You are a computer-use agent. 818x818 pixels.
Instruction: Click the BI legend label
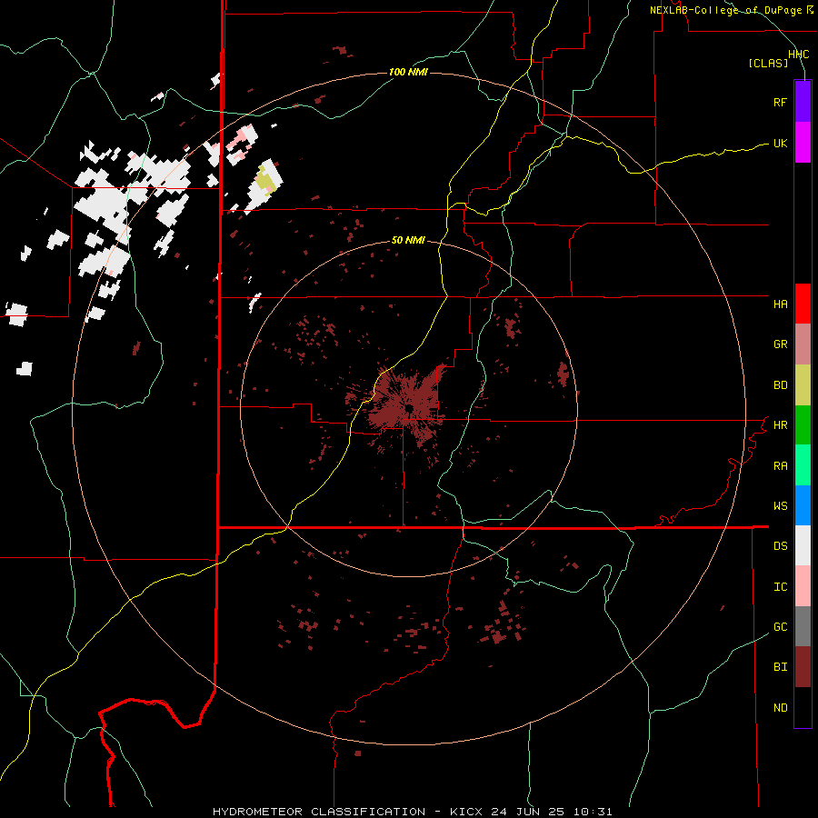[x=780, y=667]
